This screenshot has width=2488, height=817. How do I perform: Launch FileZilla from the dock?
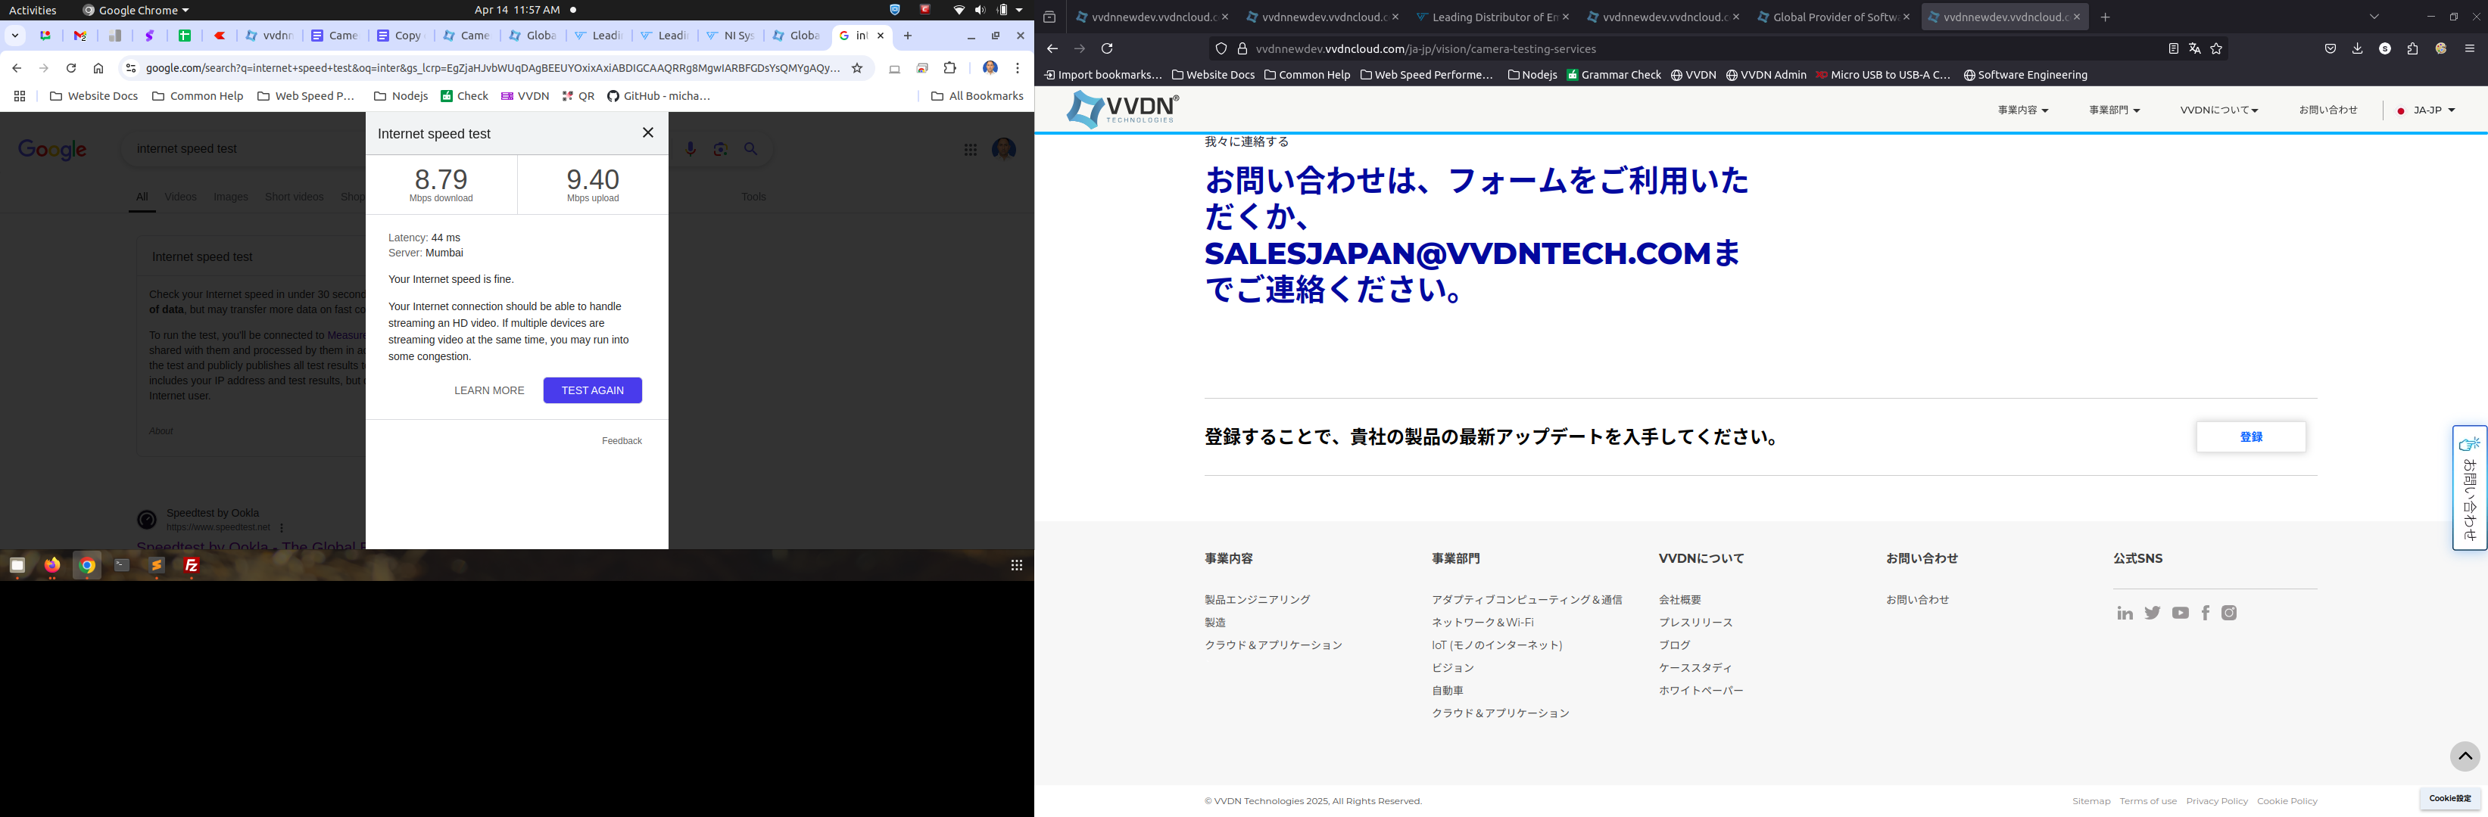[x=192, y=566]
